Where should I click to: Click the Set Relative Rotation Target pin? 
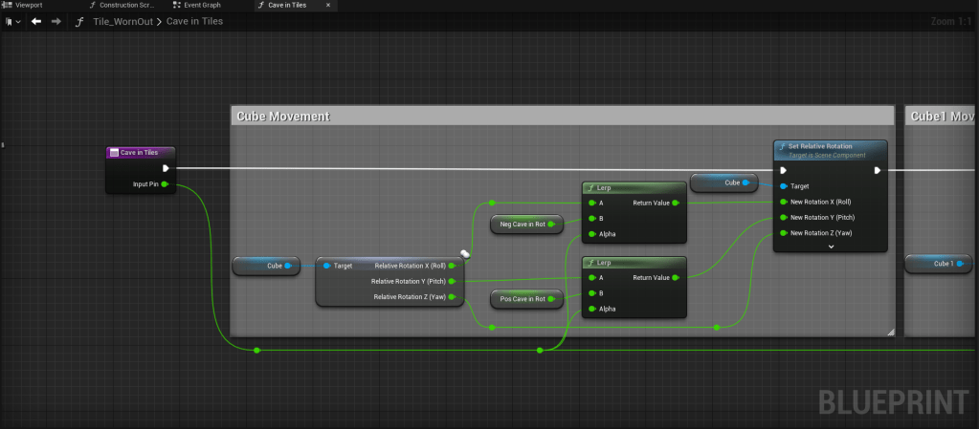click(784, 186)
